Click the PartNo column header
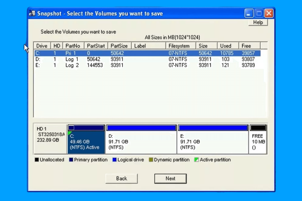This screenshot has width=302, height=201. click(x=73, y=46)
